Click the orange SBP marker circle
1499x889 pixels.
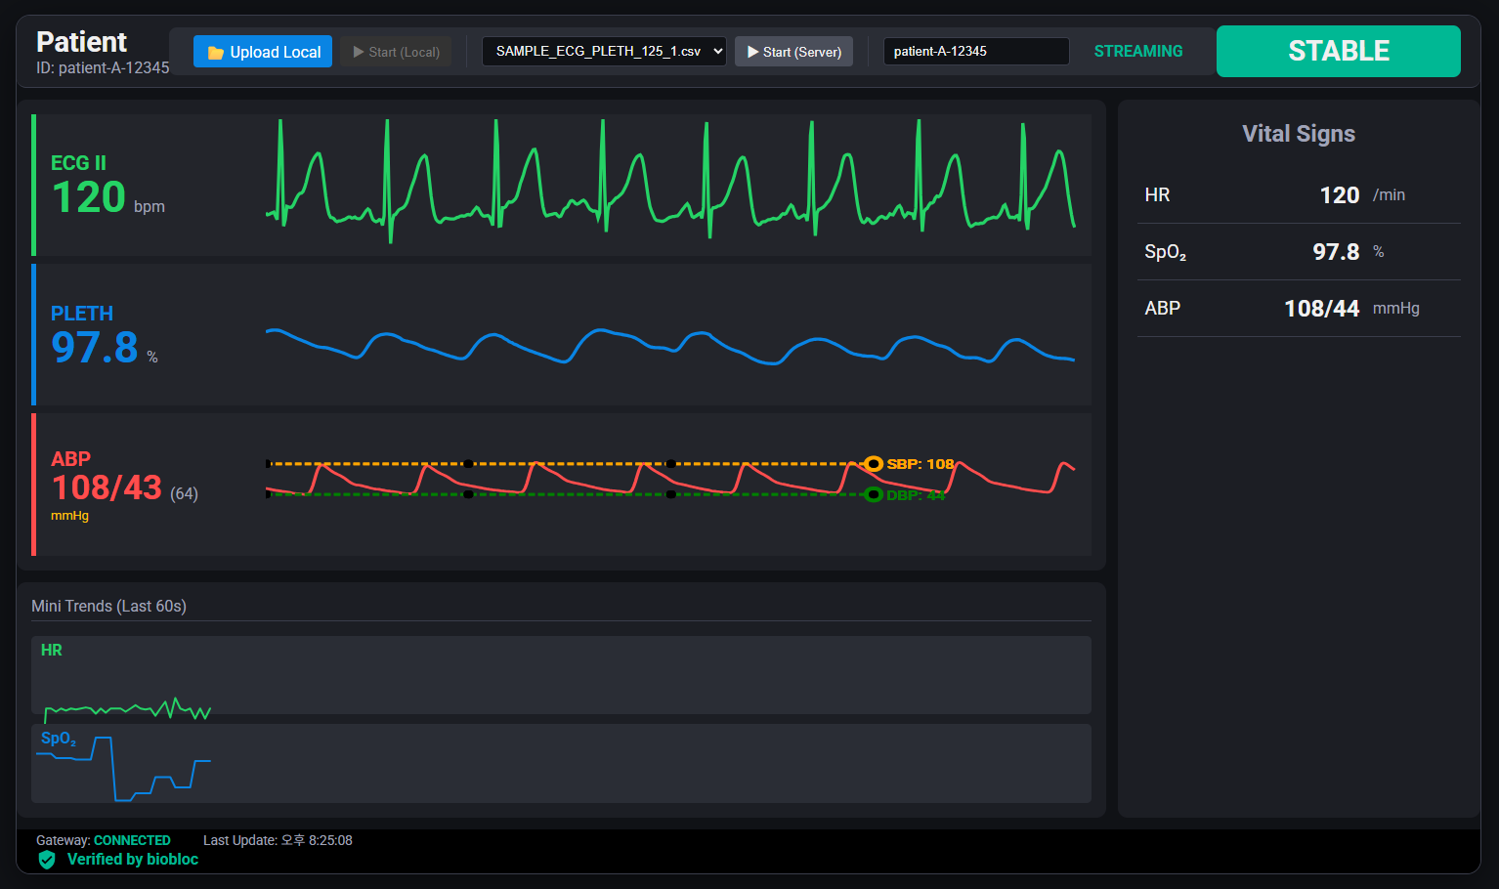tap(874, 464)
